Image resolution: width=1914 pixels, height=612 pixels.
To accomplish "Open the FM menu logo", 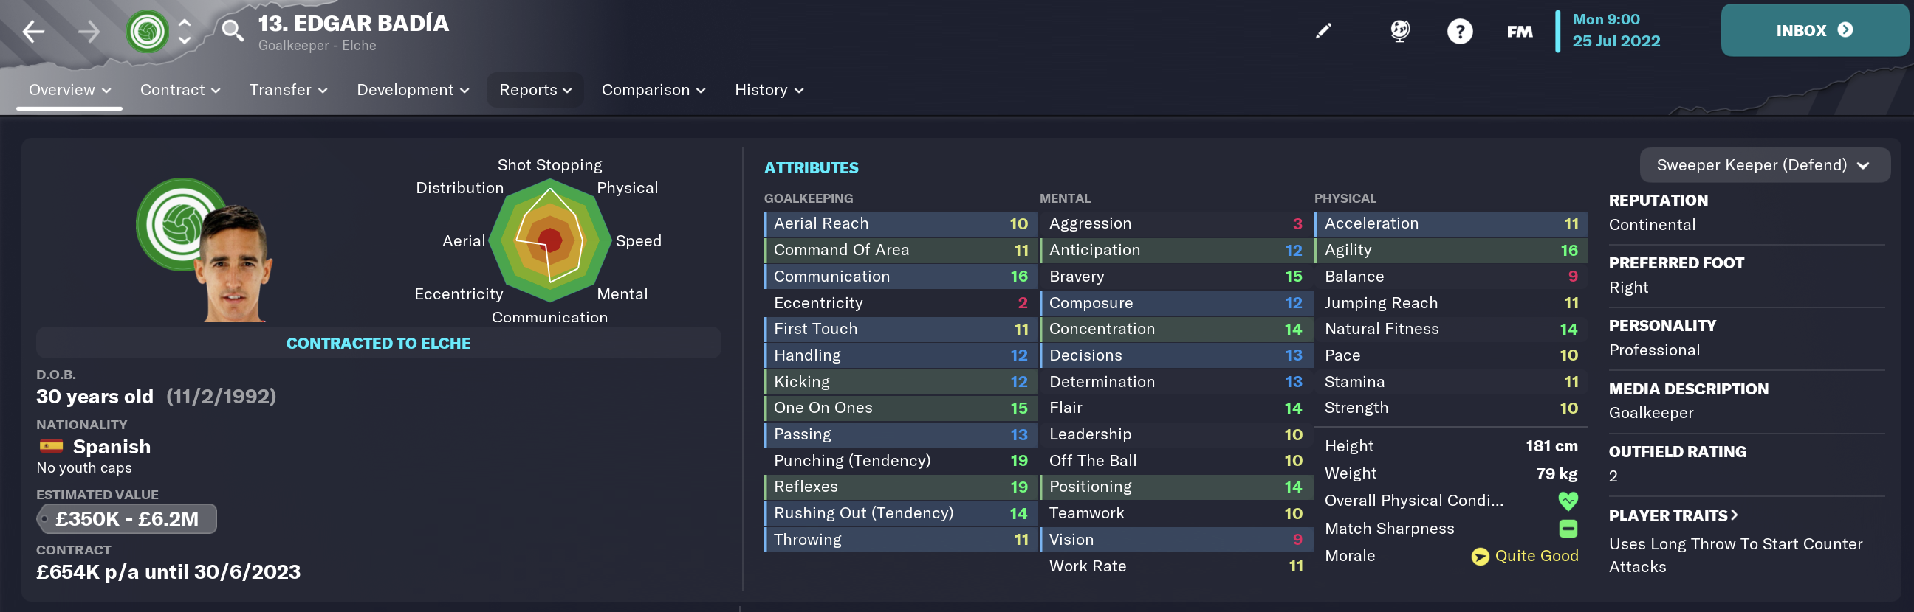I will tap(1520, 31).
